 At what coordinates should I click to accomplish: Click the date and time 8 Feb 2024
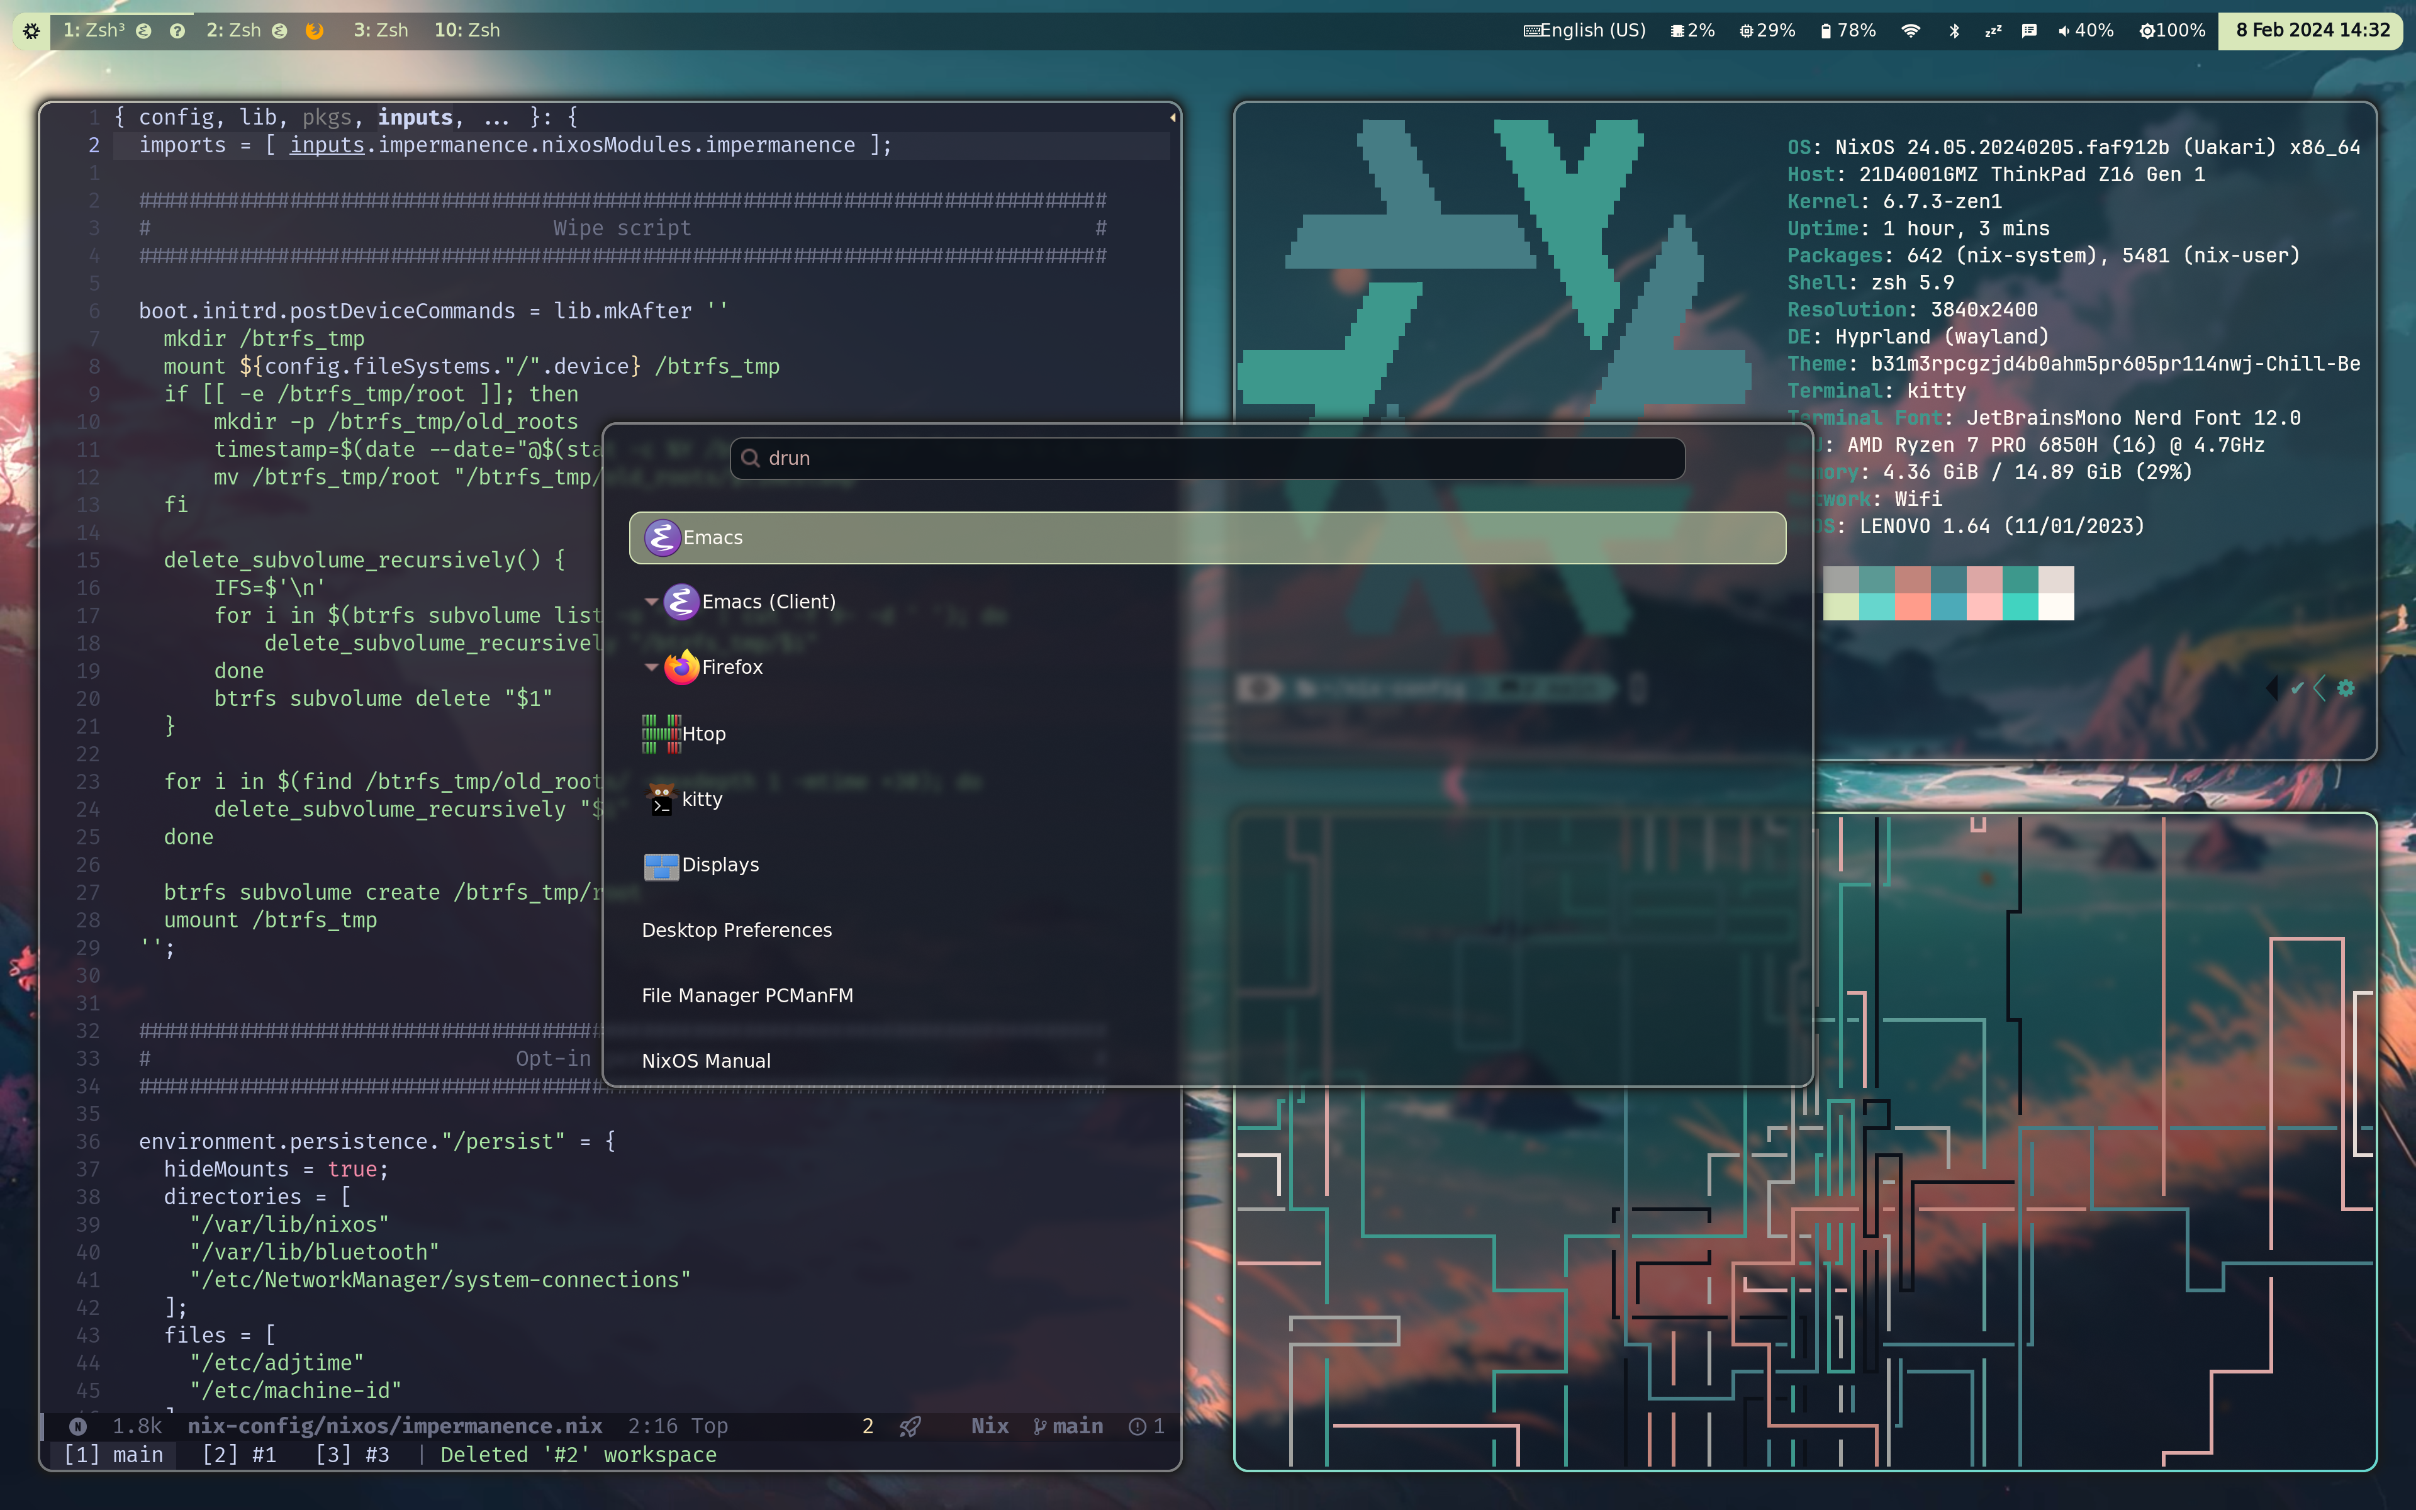coord(2312,31)
